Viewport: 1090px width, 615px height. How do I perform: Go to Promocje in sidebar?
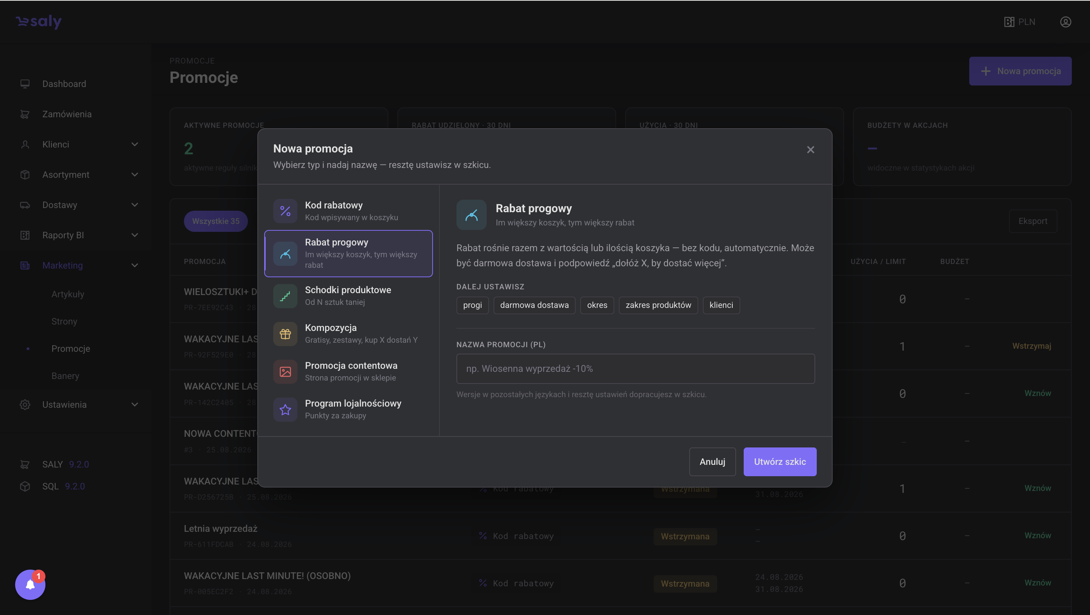[71, 348]
